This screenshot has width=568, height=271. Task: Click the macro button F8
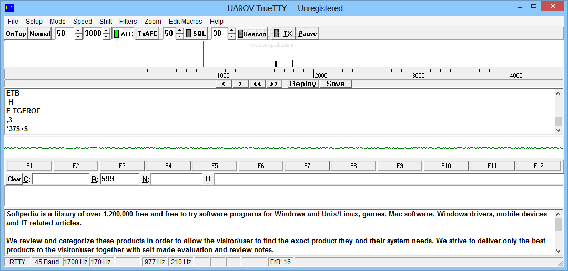coord(353,166)
